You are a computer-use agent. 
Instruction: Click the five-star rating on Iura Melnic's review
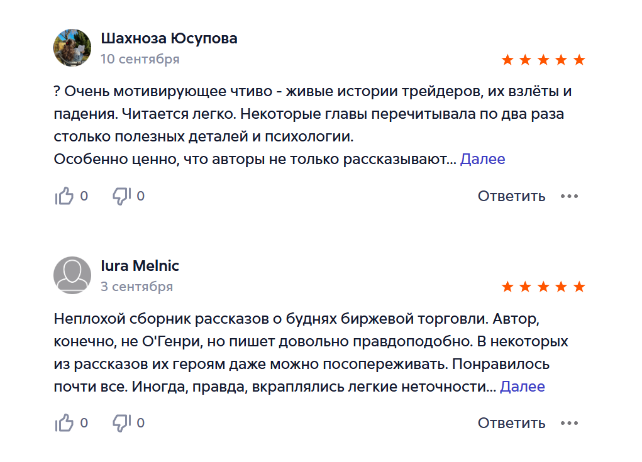pos(543,287)
